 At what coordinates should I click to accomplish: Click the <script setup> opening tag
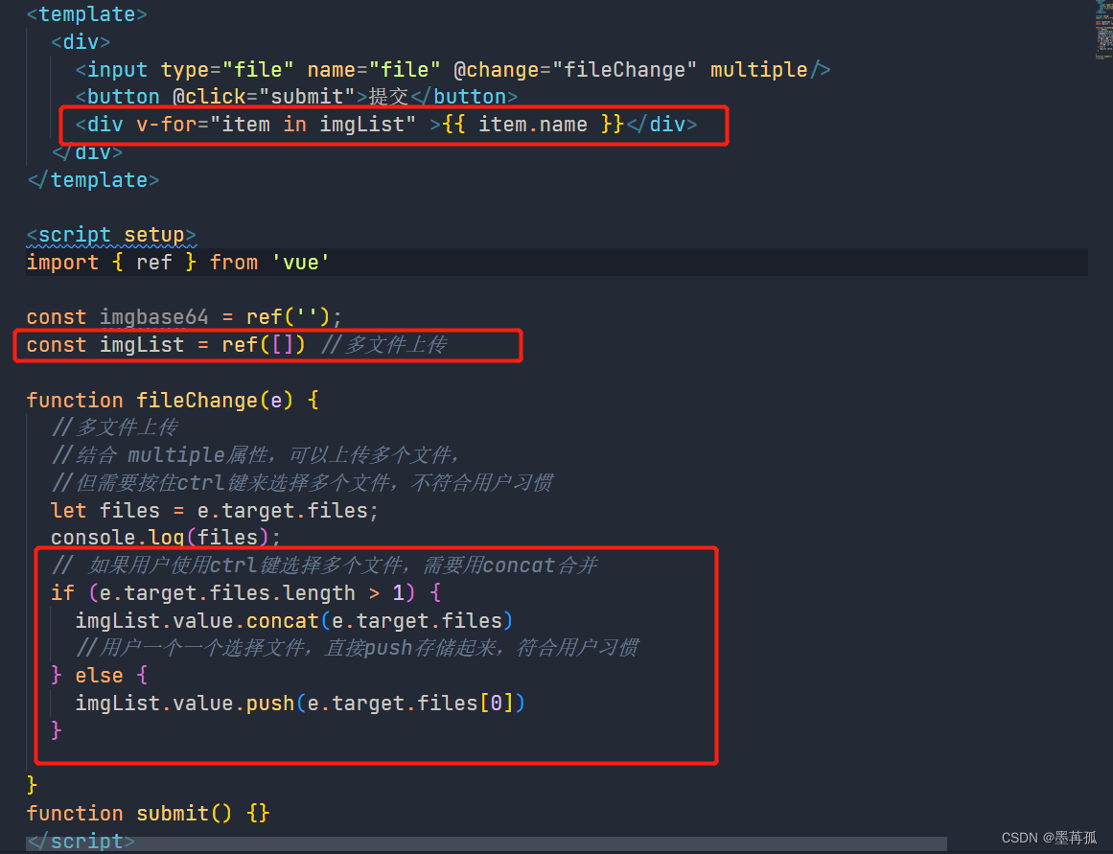(x=111, y=234)
